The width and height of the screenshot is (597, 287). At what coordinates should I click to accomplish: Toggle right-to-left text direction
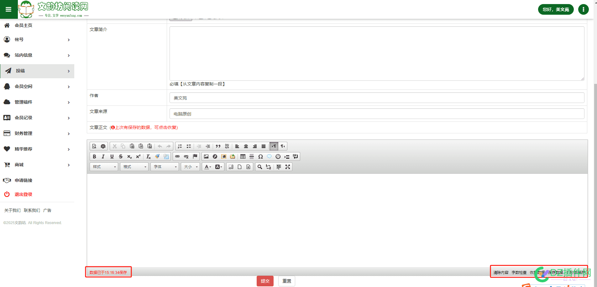pos(283,146)
